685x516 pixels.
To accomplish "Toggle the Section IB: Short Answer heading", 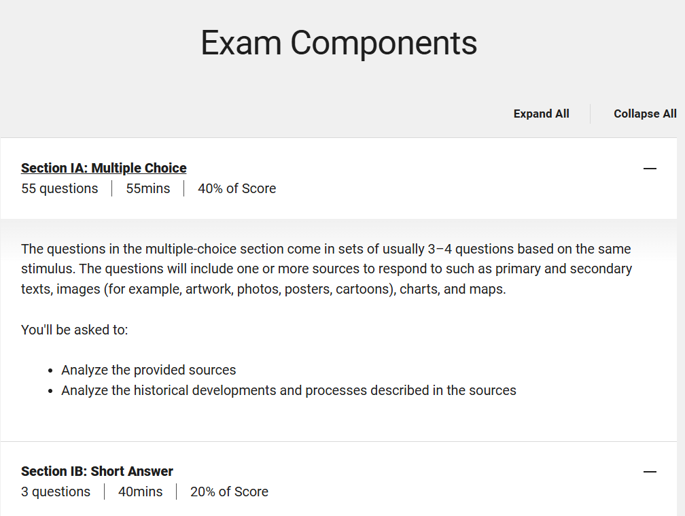I will pos(96,471).
